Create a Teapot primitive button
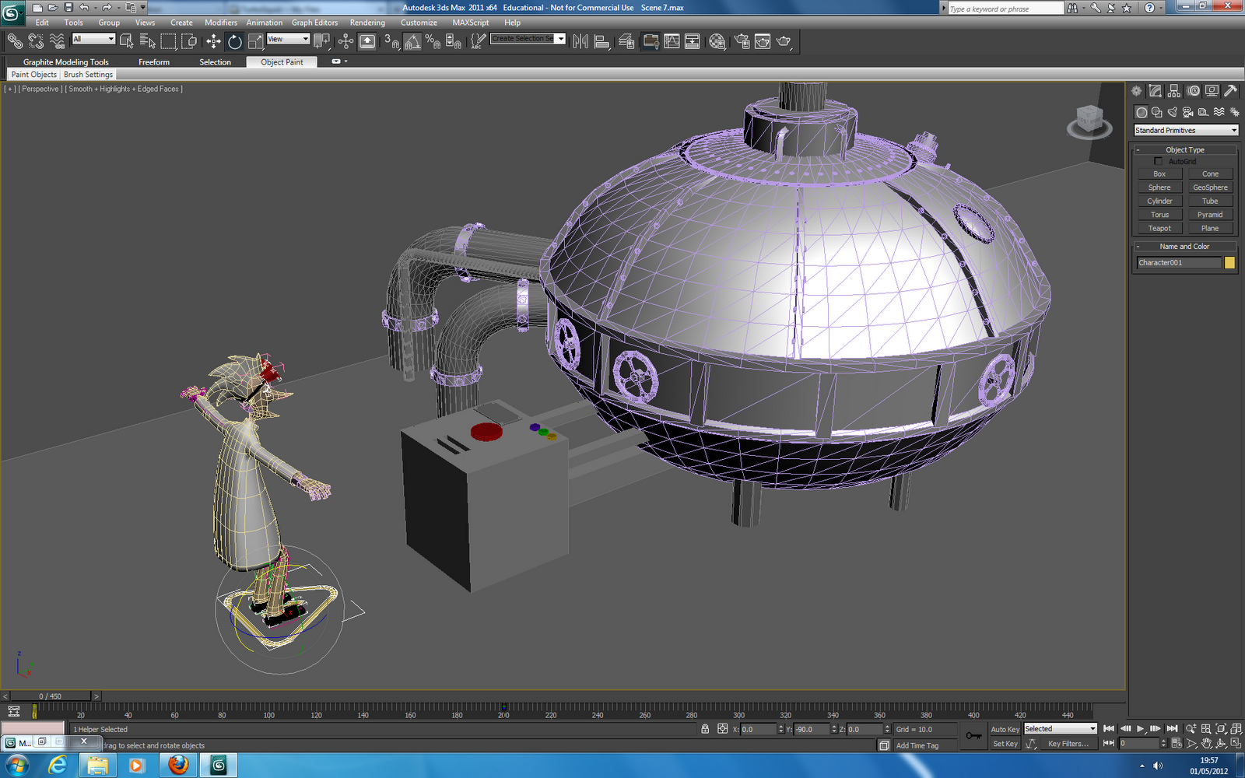Viewport: 1245px width, 778px height. pos(1159,228)
